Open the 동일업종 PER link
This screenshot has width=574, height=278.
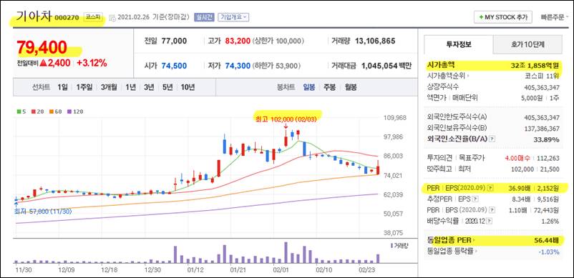(x=450, y=240)
